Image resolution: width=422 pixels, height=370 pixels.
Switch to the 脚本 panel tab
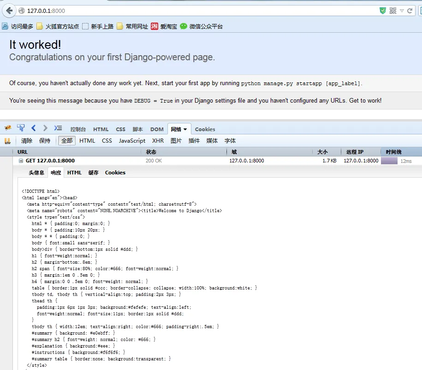click(x=138, y=129)
